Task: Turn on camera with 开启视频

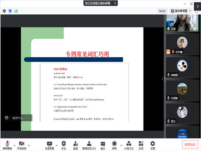Action: (22, 145)
